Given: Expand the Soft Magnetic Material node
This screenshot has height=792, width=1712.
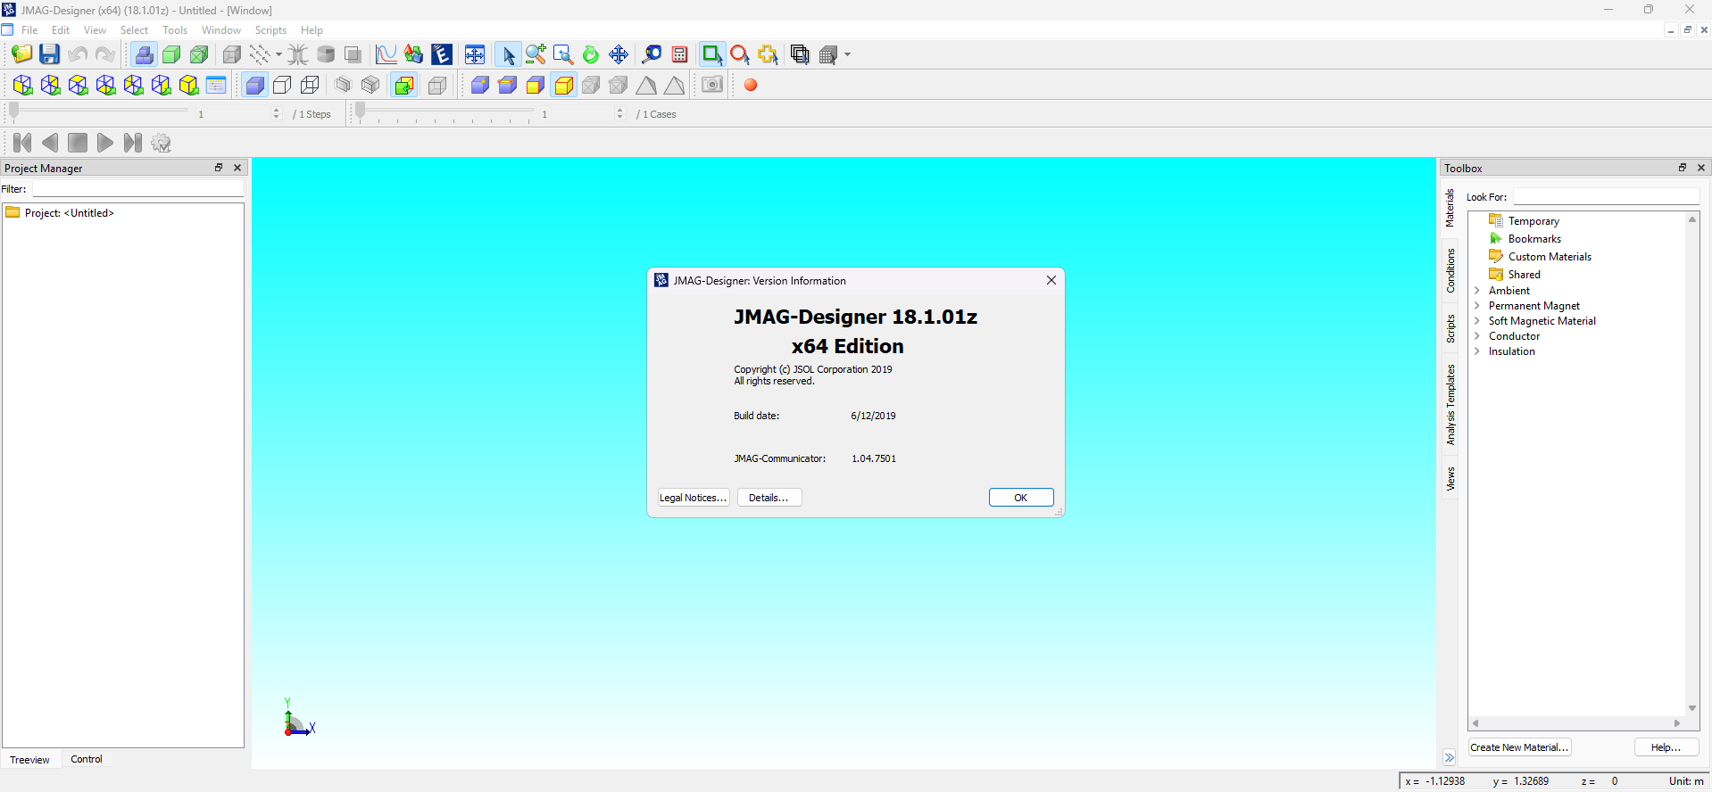Looking at the screenshot, I should tap(1477, 321).
